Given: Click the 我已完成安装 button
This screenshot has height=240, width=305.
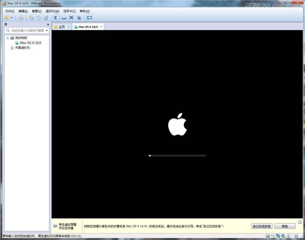Looking at the screenshot, I should (262, 226).
